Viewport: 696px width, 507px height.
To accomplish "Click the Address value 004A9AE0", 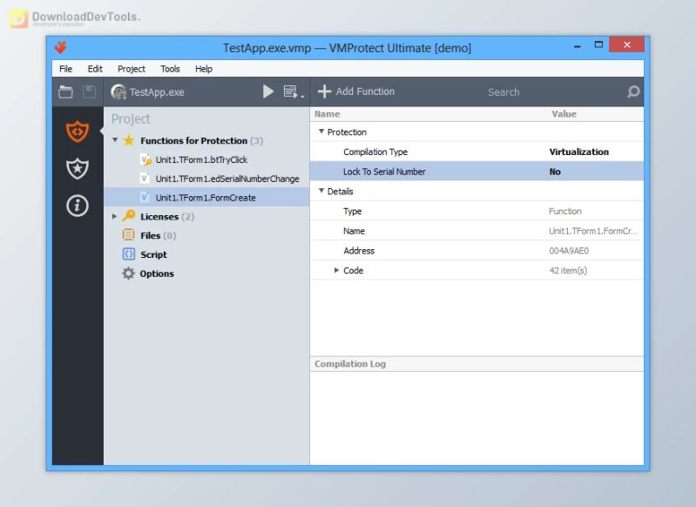I will tap(569, 251).
